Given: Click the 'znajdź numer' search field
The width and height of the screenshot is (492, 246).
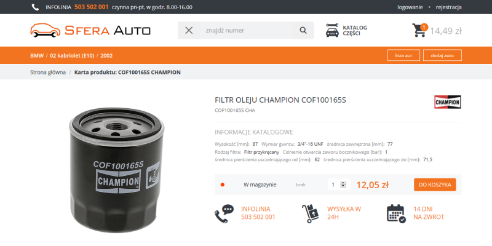Looking at the screenshot, I should coord(245,30).
